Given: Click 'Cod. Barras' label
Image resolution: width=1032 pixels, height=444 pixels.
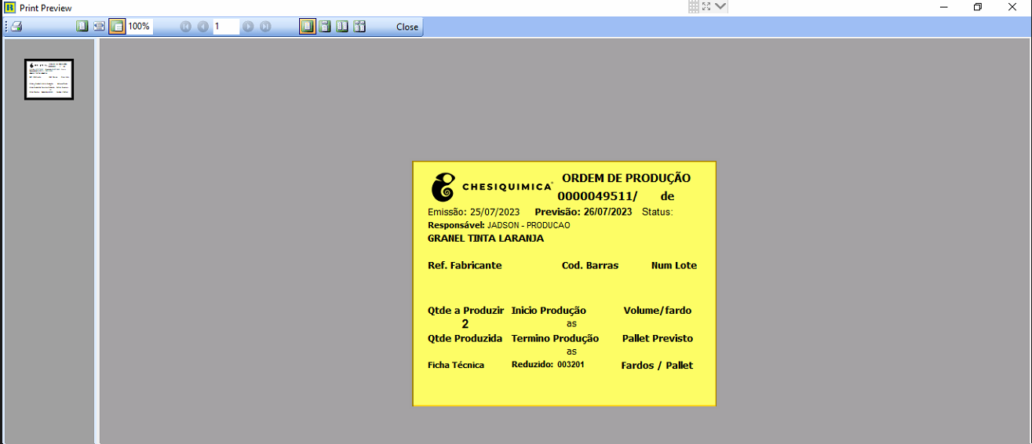Looking at the screenshot, I should 590,265.
